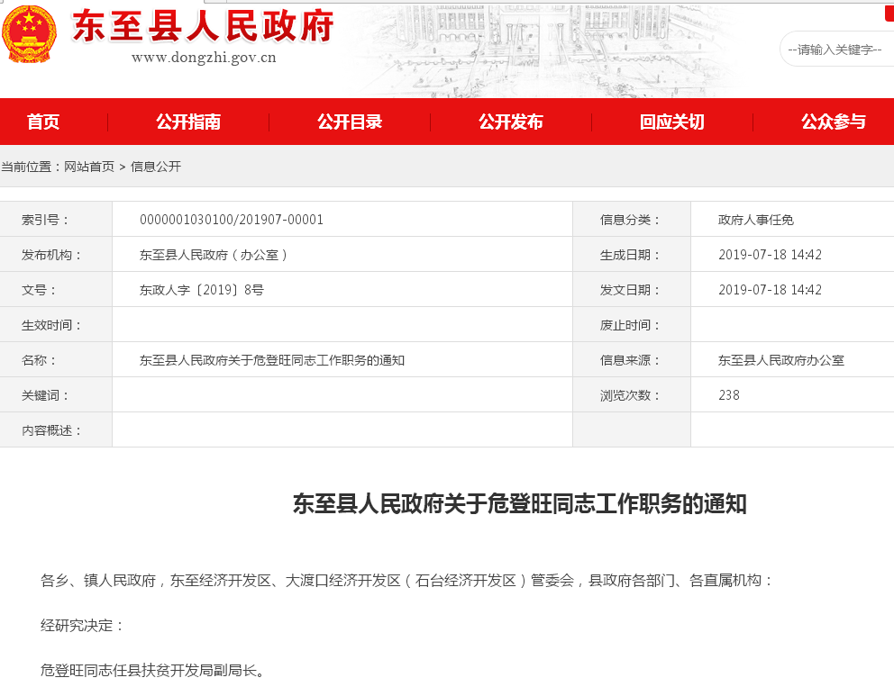Screen dimensions: 894x696
Task: Select publisher 东至县人民政府（办公室）
Action: [x=214, y=255]
